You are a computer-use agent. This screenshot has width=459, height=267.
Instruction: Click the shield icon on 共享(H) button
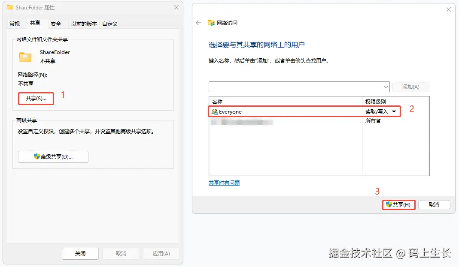[x=389, y=205]
